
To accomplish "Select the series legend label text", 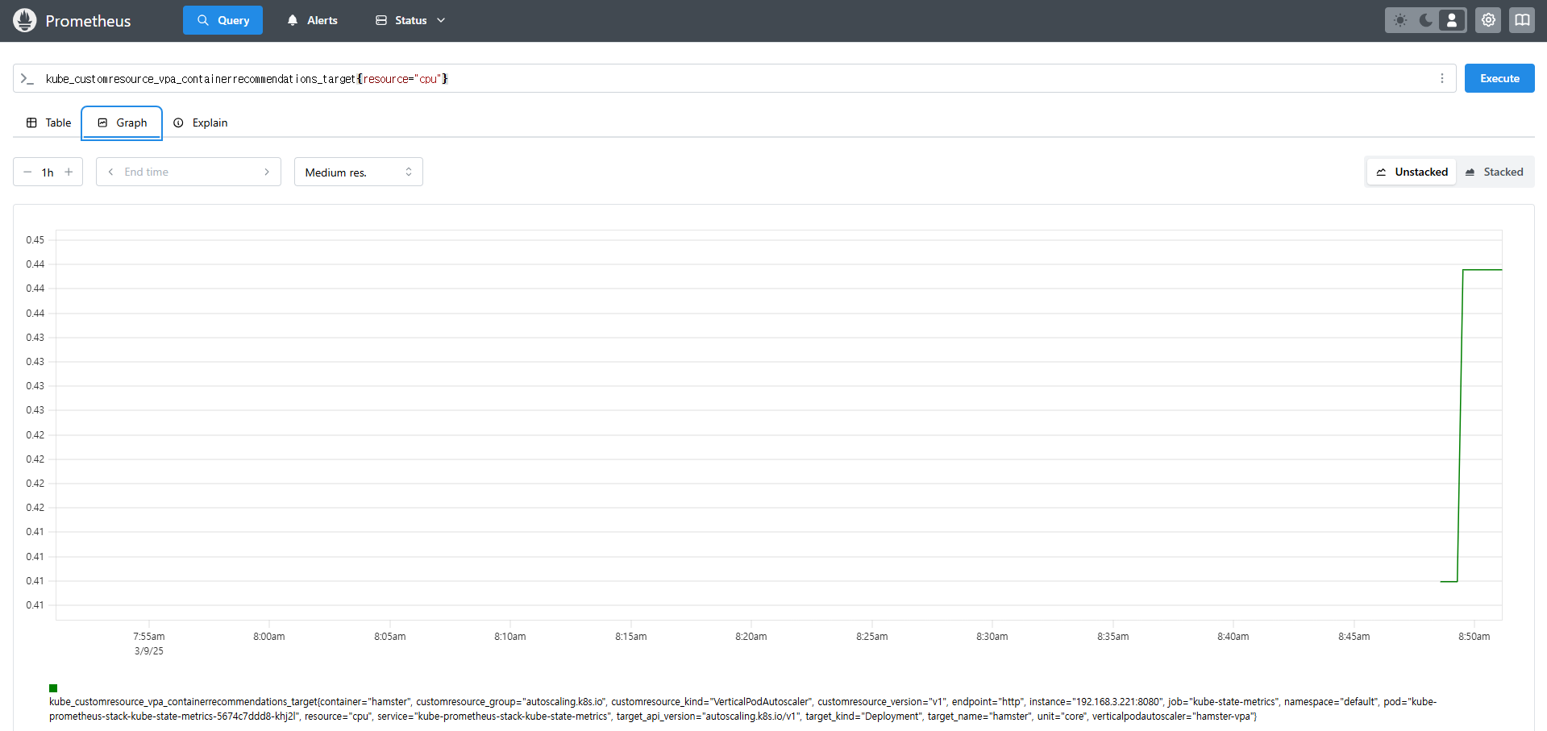I will (742, 709).
